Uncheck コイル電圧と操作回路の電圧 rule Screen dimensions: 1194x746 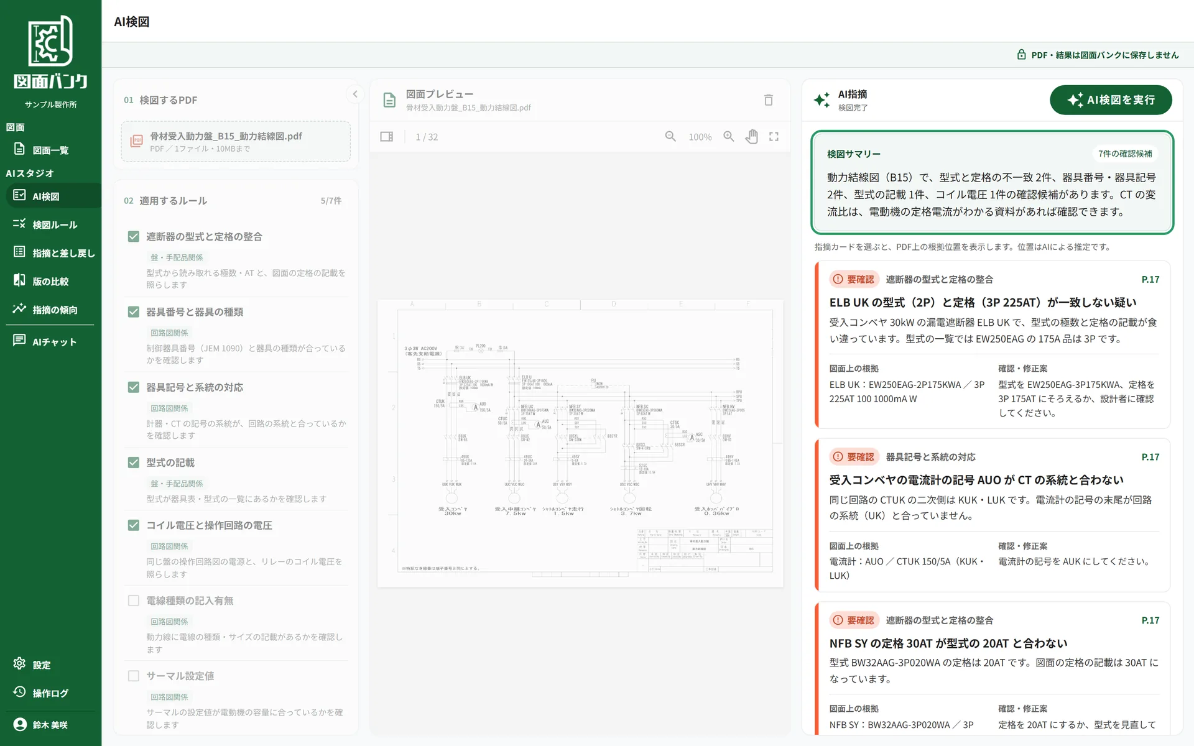point(133,525)
